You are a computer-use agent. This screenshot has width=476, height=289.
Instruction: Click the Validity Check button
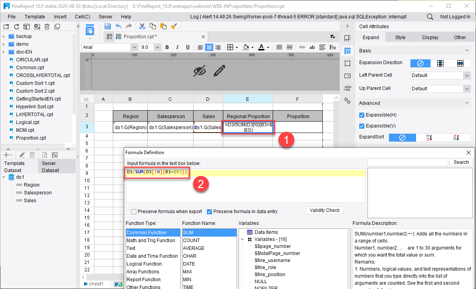325,210
